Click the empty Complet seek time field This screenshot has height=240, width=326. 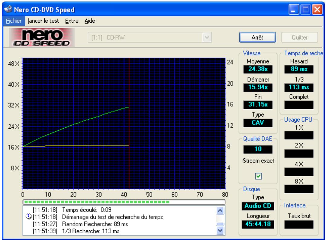tap(299, 105)
